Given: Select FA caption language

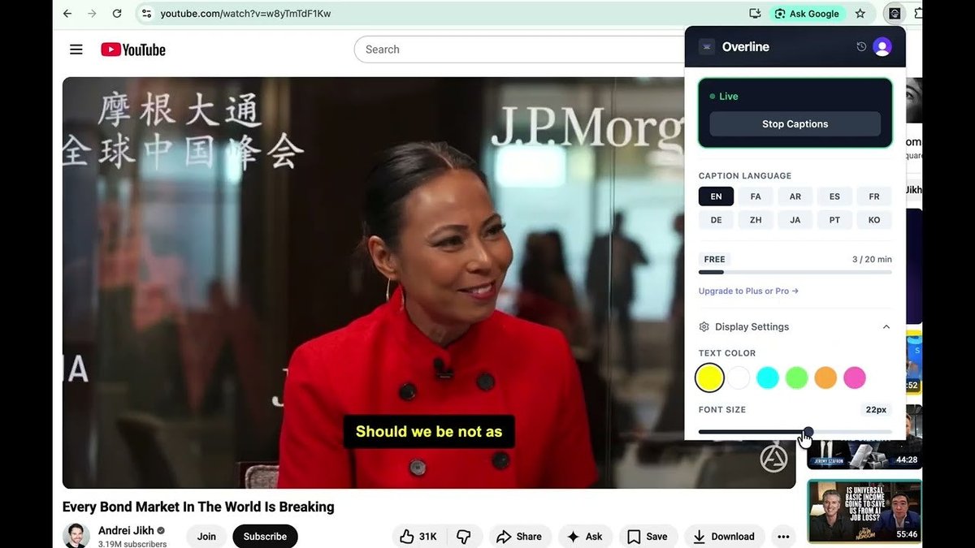Looking at the screenshot, I should (756, 196).
